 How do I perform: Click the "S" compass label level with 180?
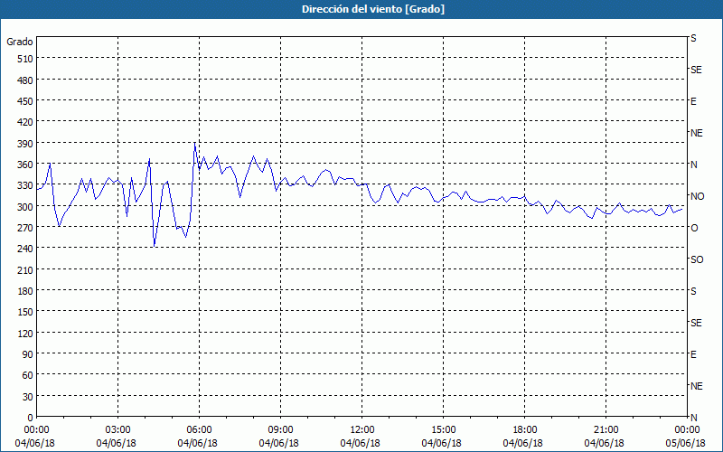[x=693, y=291]
